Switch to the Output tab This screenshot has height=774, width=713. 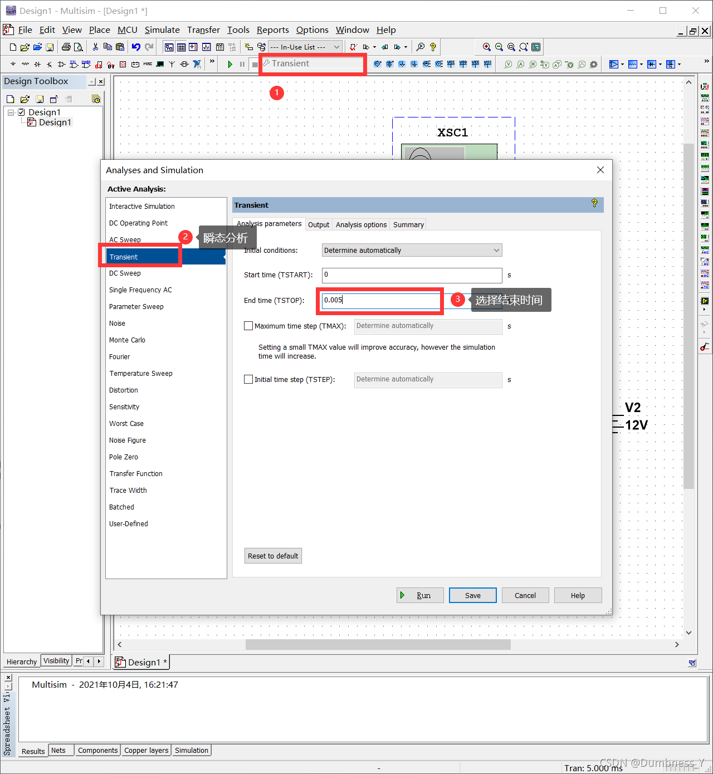pos(319,224)
